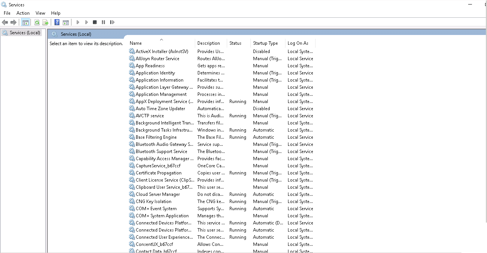Select the Connected User Experiences service row
The width and height of the screenshot is (487, 253).
tap(221, 237)
